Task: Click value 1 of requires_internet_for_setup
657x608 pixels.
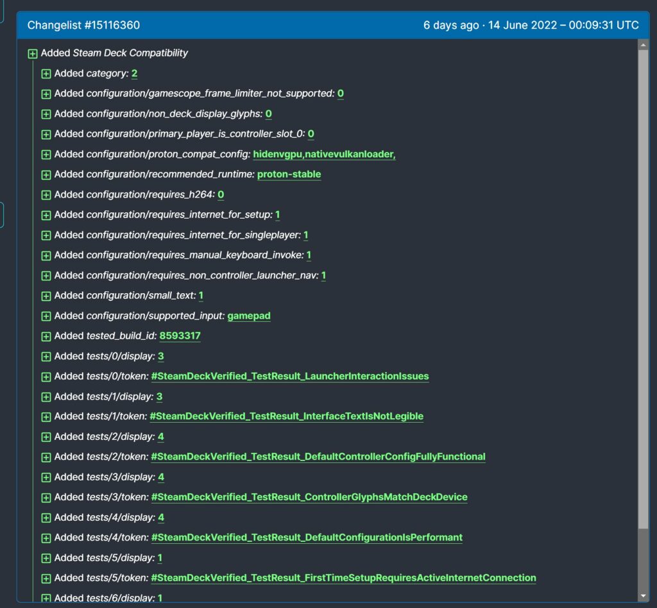Action: [x=277, y=215]
